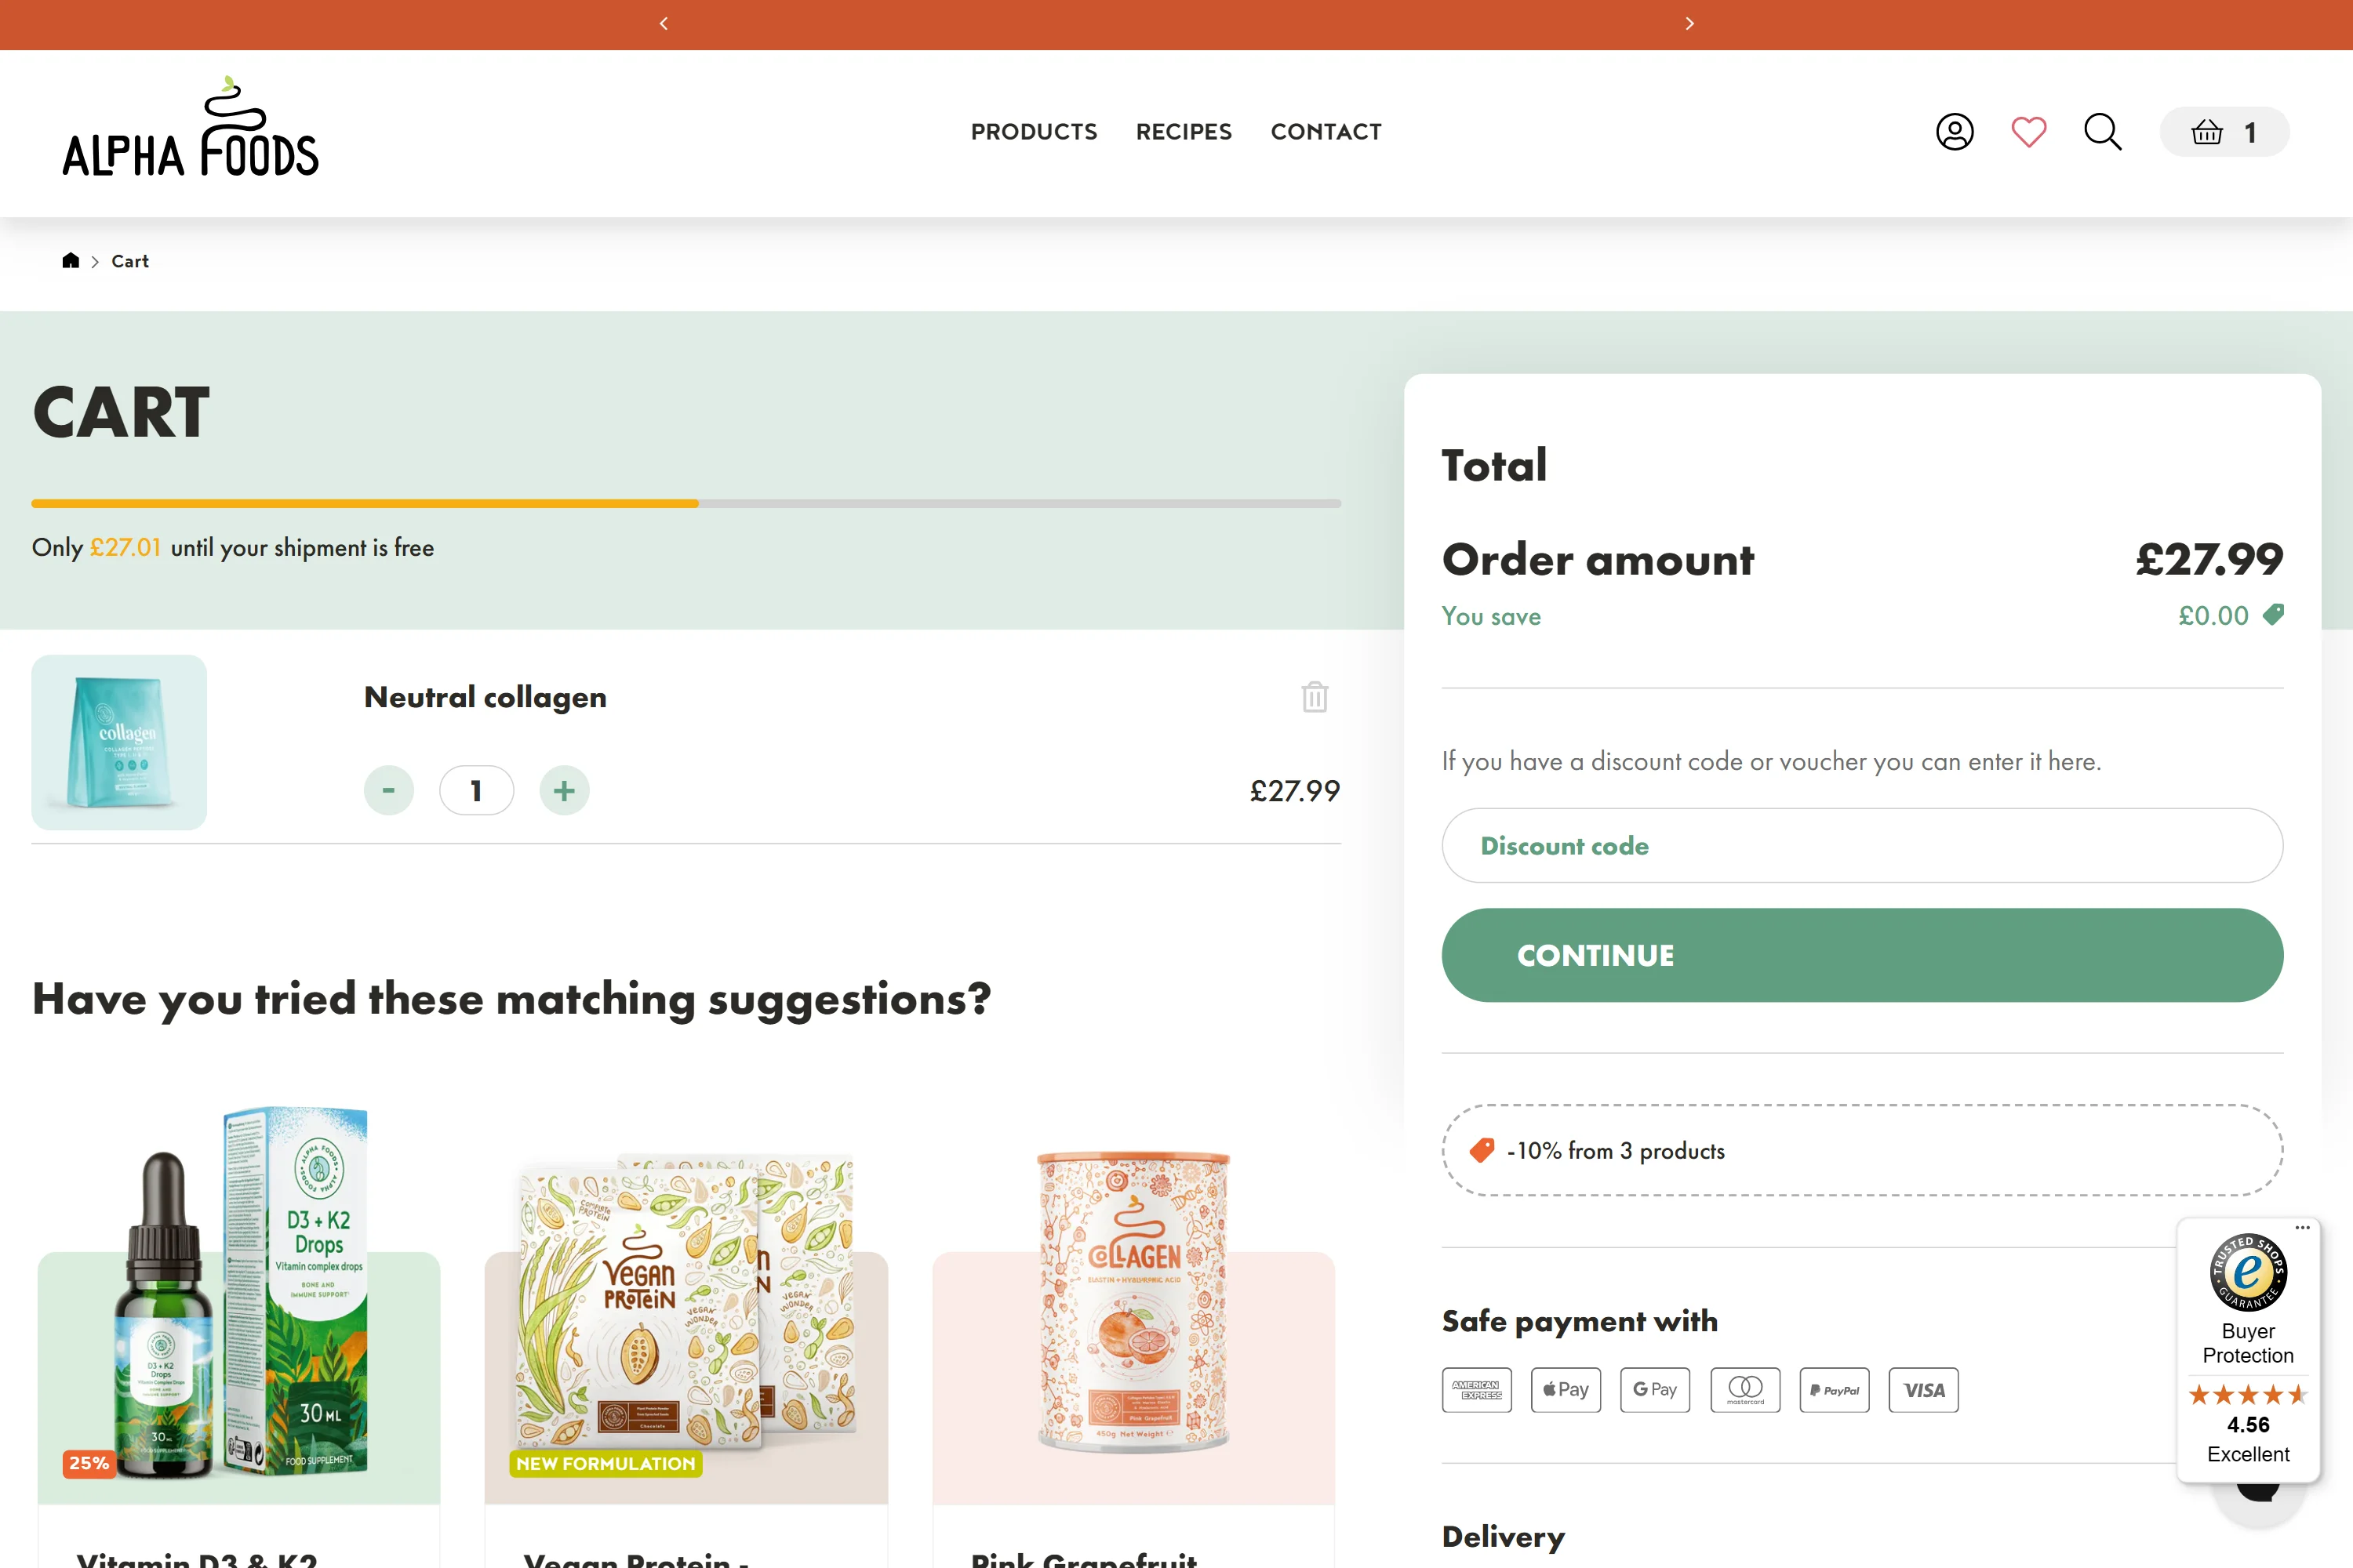Go to the Contact page
Image resolution: width=2353 pixels, height=1568 pixels.
(1326, 132)
